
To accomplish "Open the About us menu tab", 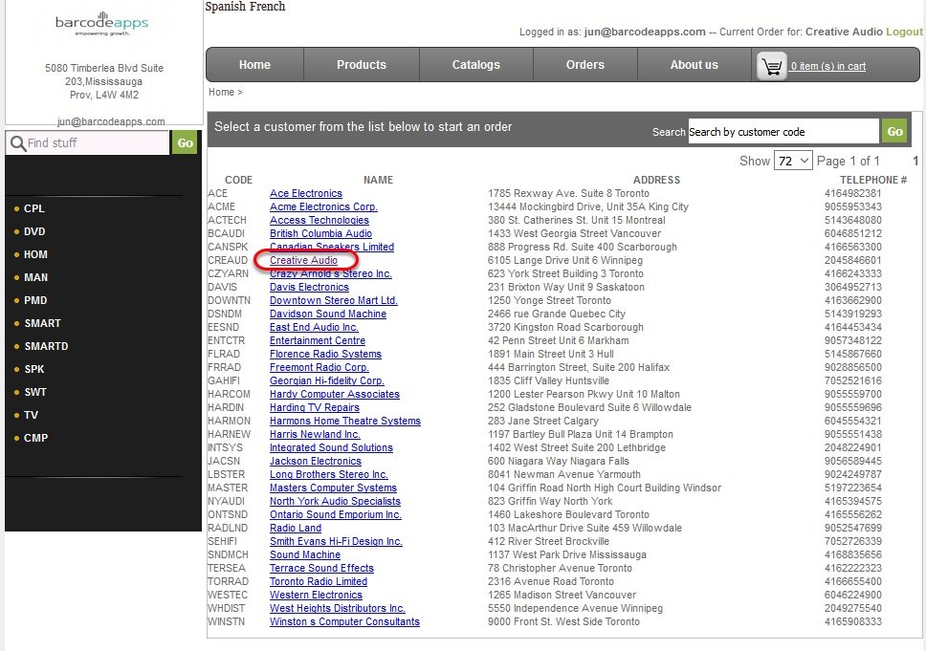I will [x=694, y=65].
